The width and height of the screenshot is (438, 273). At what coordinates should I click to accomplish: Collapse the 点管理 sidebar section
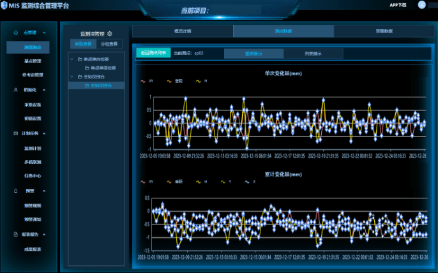pos(44,32)
